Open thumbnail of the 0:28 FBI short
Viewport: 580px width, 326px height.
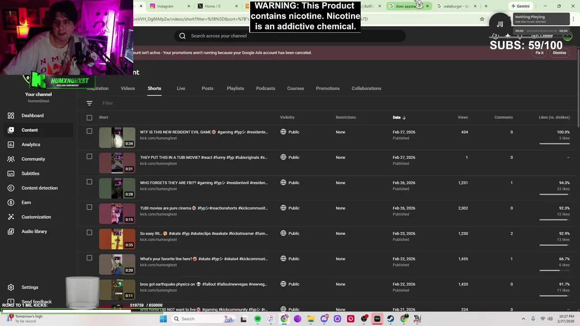click(x=117, y=188)
